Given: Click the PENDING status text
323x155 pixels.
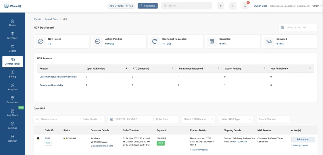Looking at the screenshot, I should point(71,138).
